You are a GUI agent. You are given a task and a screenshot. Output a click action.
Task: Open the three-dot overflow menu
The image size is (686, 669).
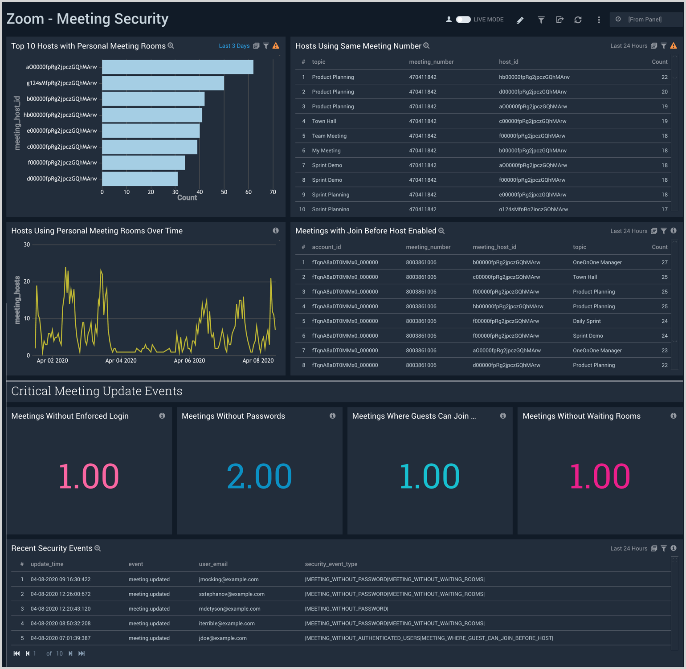[x=599, y=20]
